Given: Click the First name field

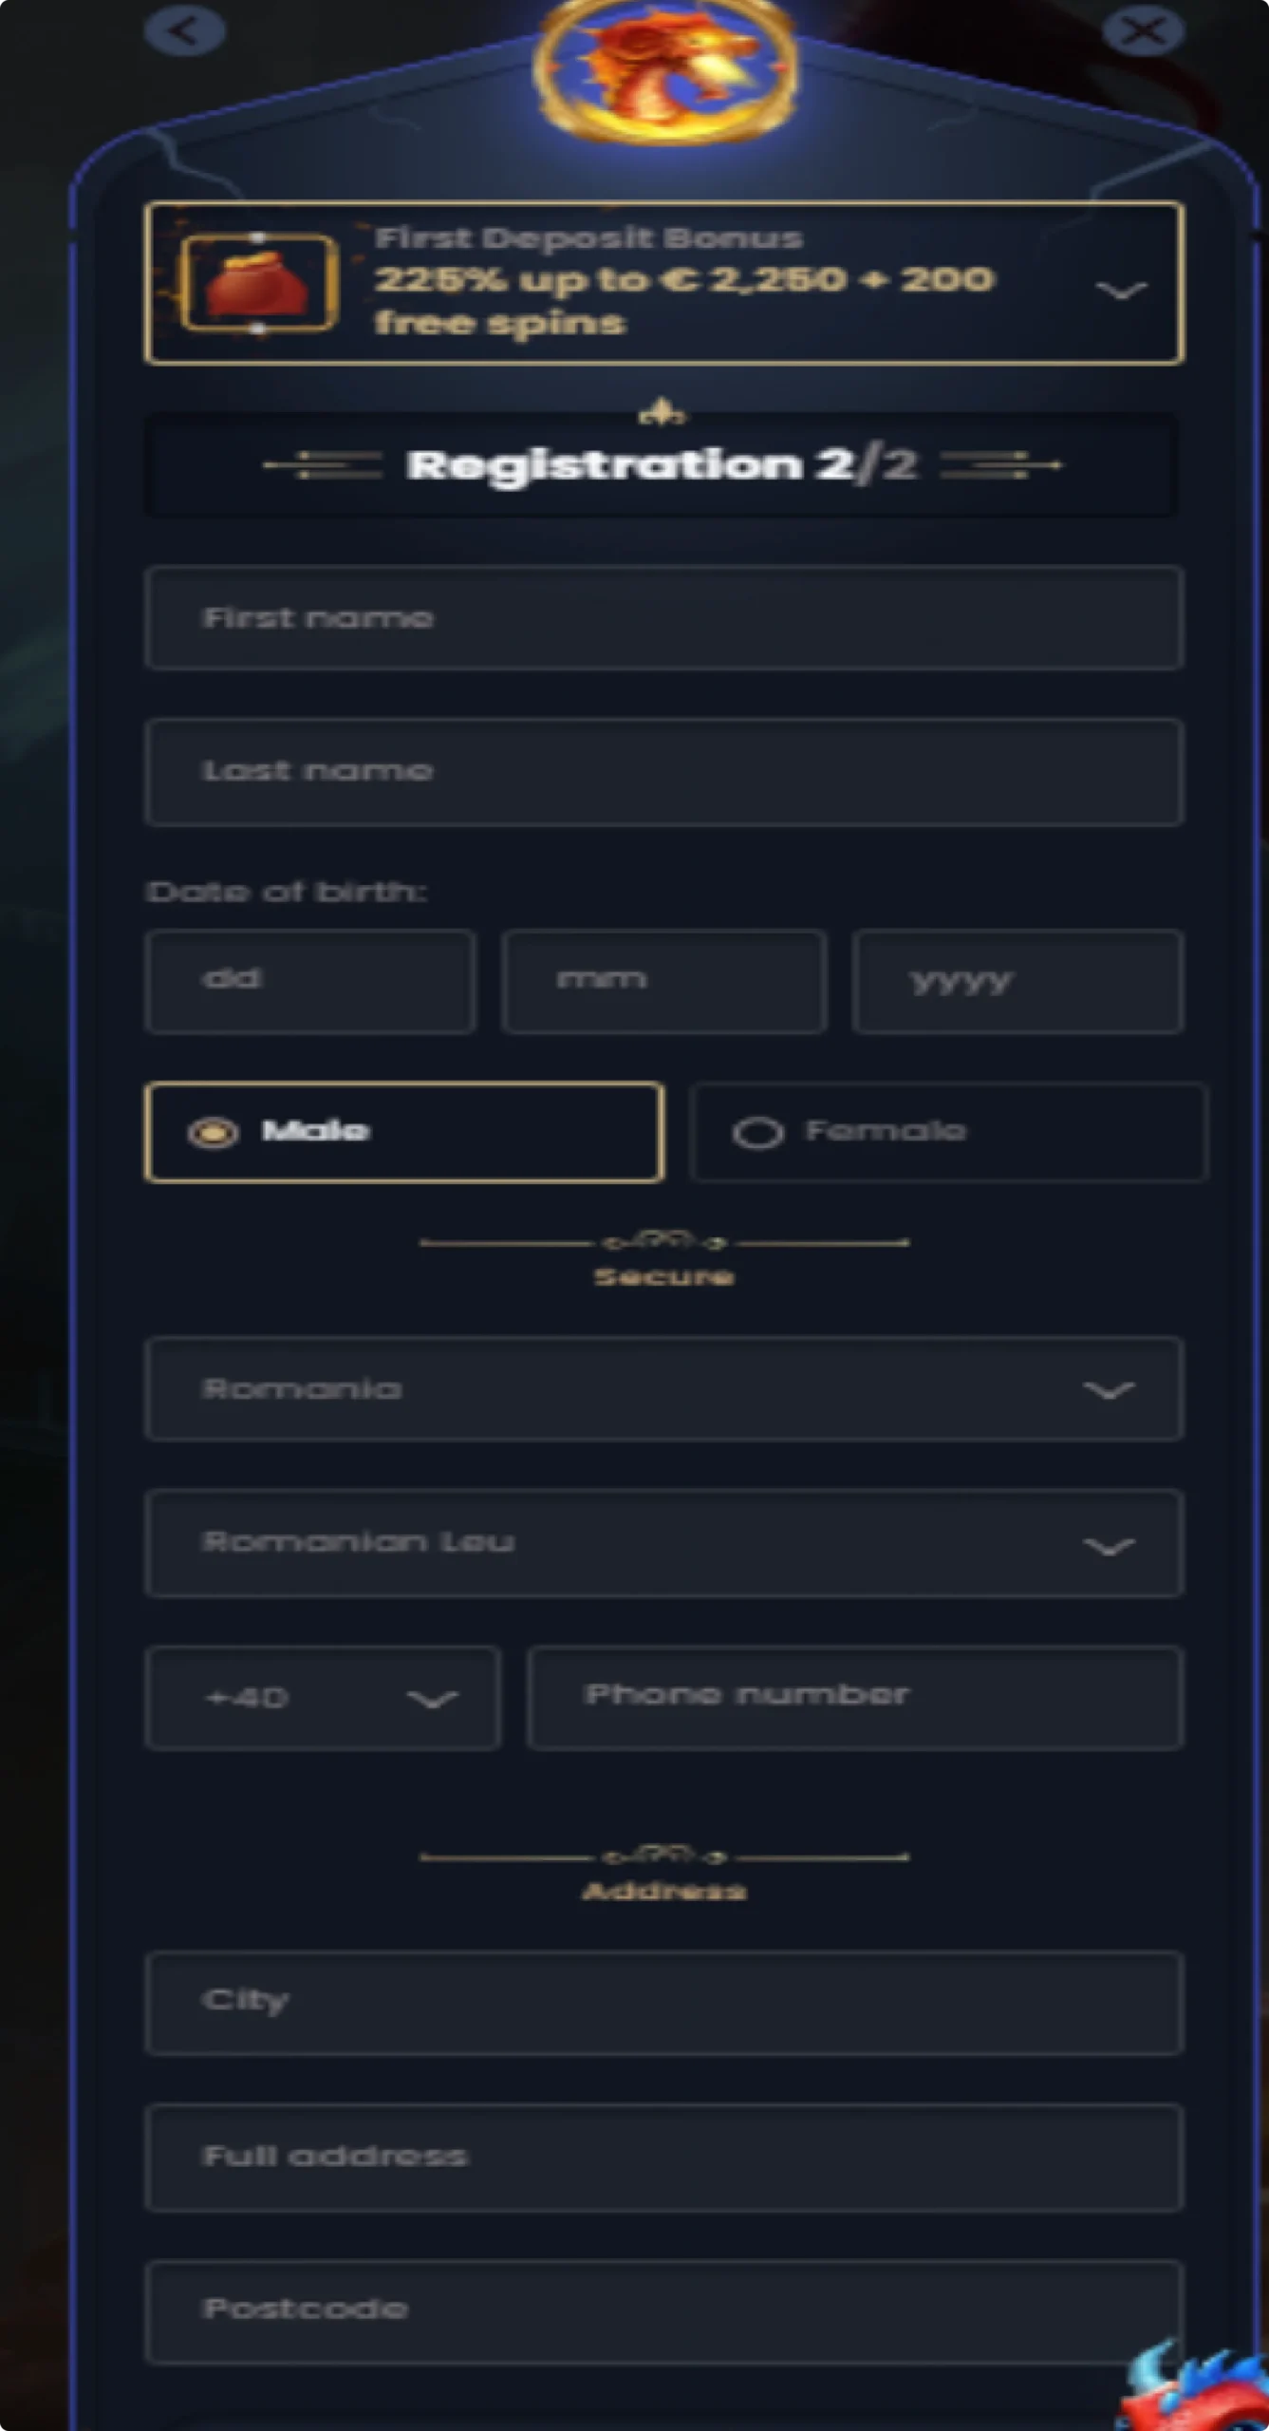Looking at the screenshot, I should coord(663,618).
